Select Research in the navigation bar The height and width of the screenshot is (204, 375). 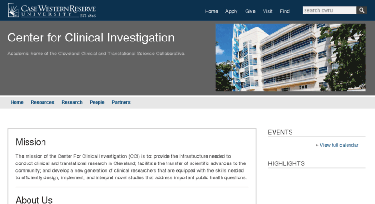[x=72, y=102]
